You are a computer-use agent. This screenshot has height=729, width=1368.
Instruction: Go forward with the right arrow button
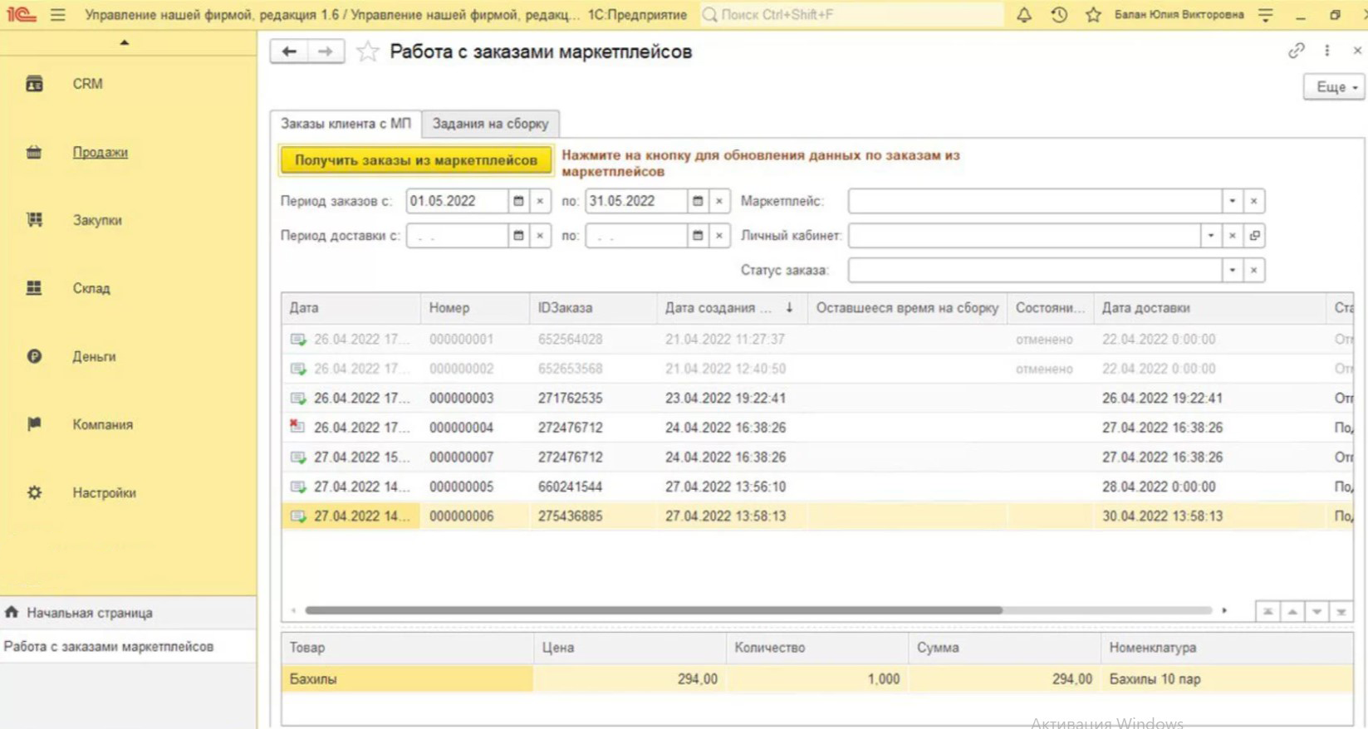326,51
